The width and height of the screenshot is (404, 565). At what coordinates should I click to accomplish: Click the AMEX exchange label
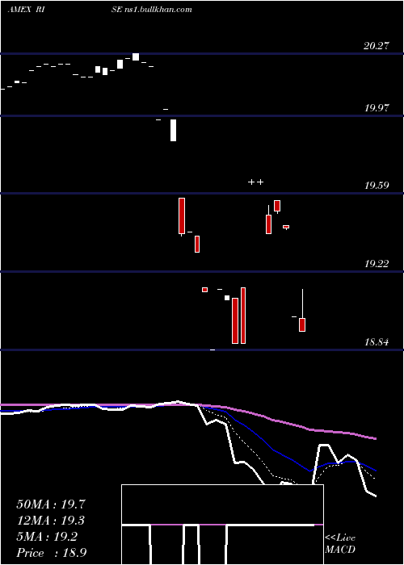click(19, 10)
